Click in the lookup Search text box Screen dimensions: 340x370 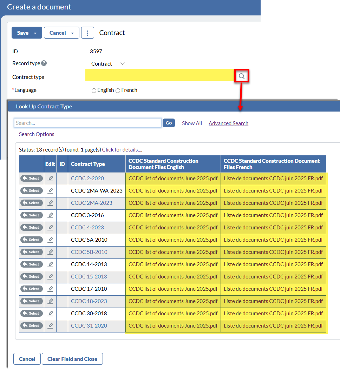click(88, 123)
